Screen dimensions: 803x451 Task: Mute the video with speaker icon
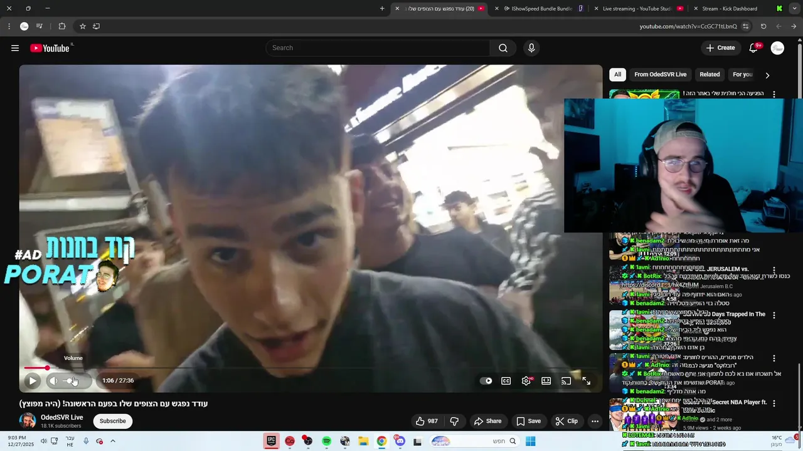pos(53,381)
